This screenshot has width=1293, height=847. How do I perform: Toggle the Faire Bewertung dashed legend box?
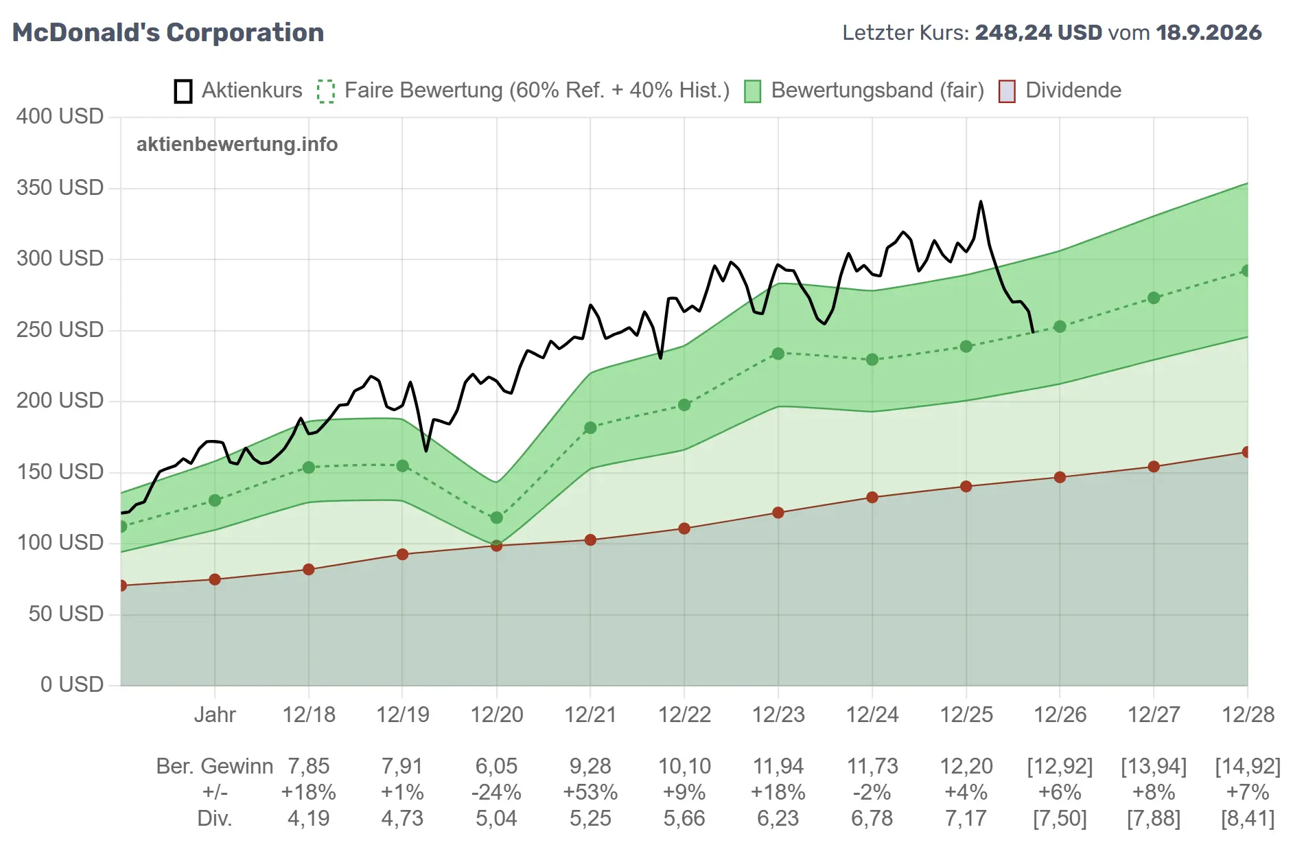[x=326, y=91]
